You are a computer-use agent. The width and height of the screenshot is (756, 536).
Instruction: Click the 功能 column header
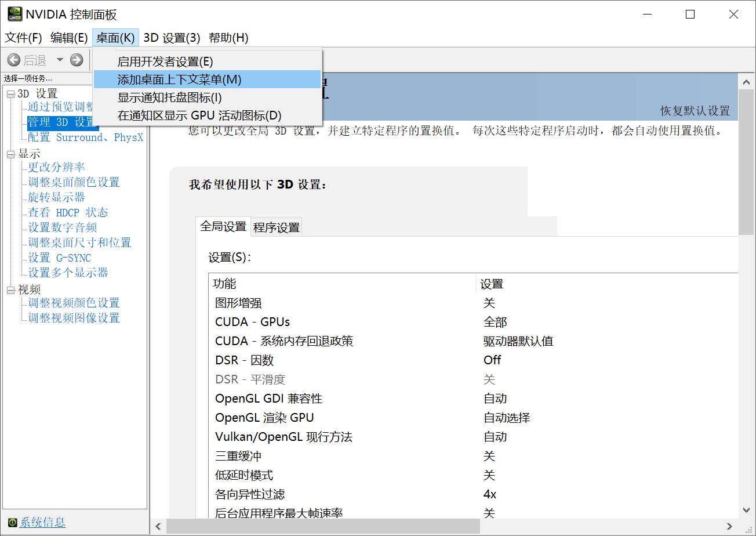point(342,284)
